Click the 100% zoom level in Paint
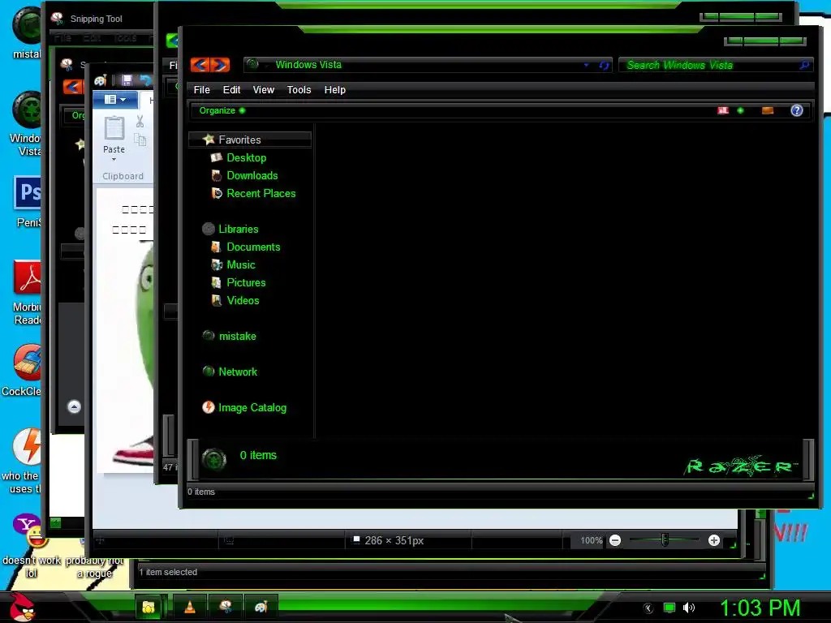 (x=591, y=540)
